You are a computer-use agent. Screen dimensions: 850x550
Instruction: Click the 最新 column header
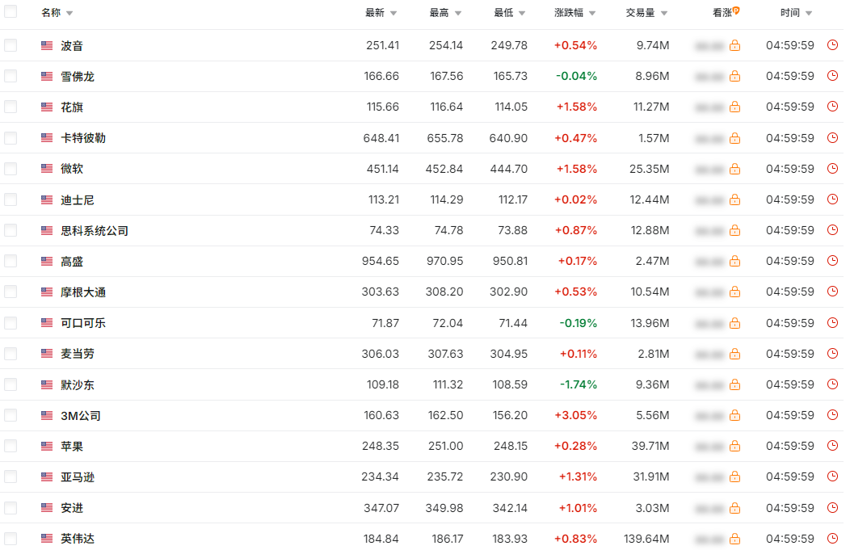(x=375, y=13)
